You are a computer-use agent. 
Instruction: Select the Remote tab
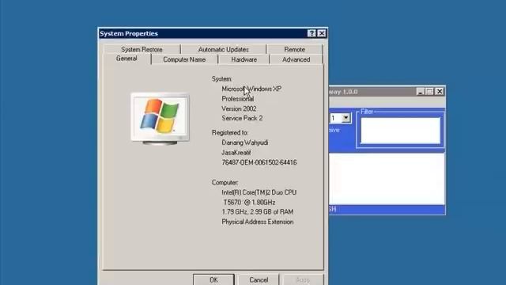pos(294,49)
